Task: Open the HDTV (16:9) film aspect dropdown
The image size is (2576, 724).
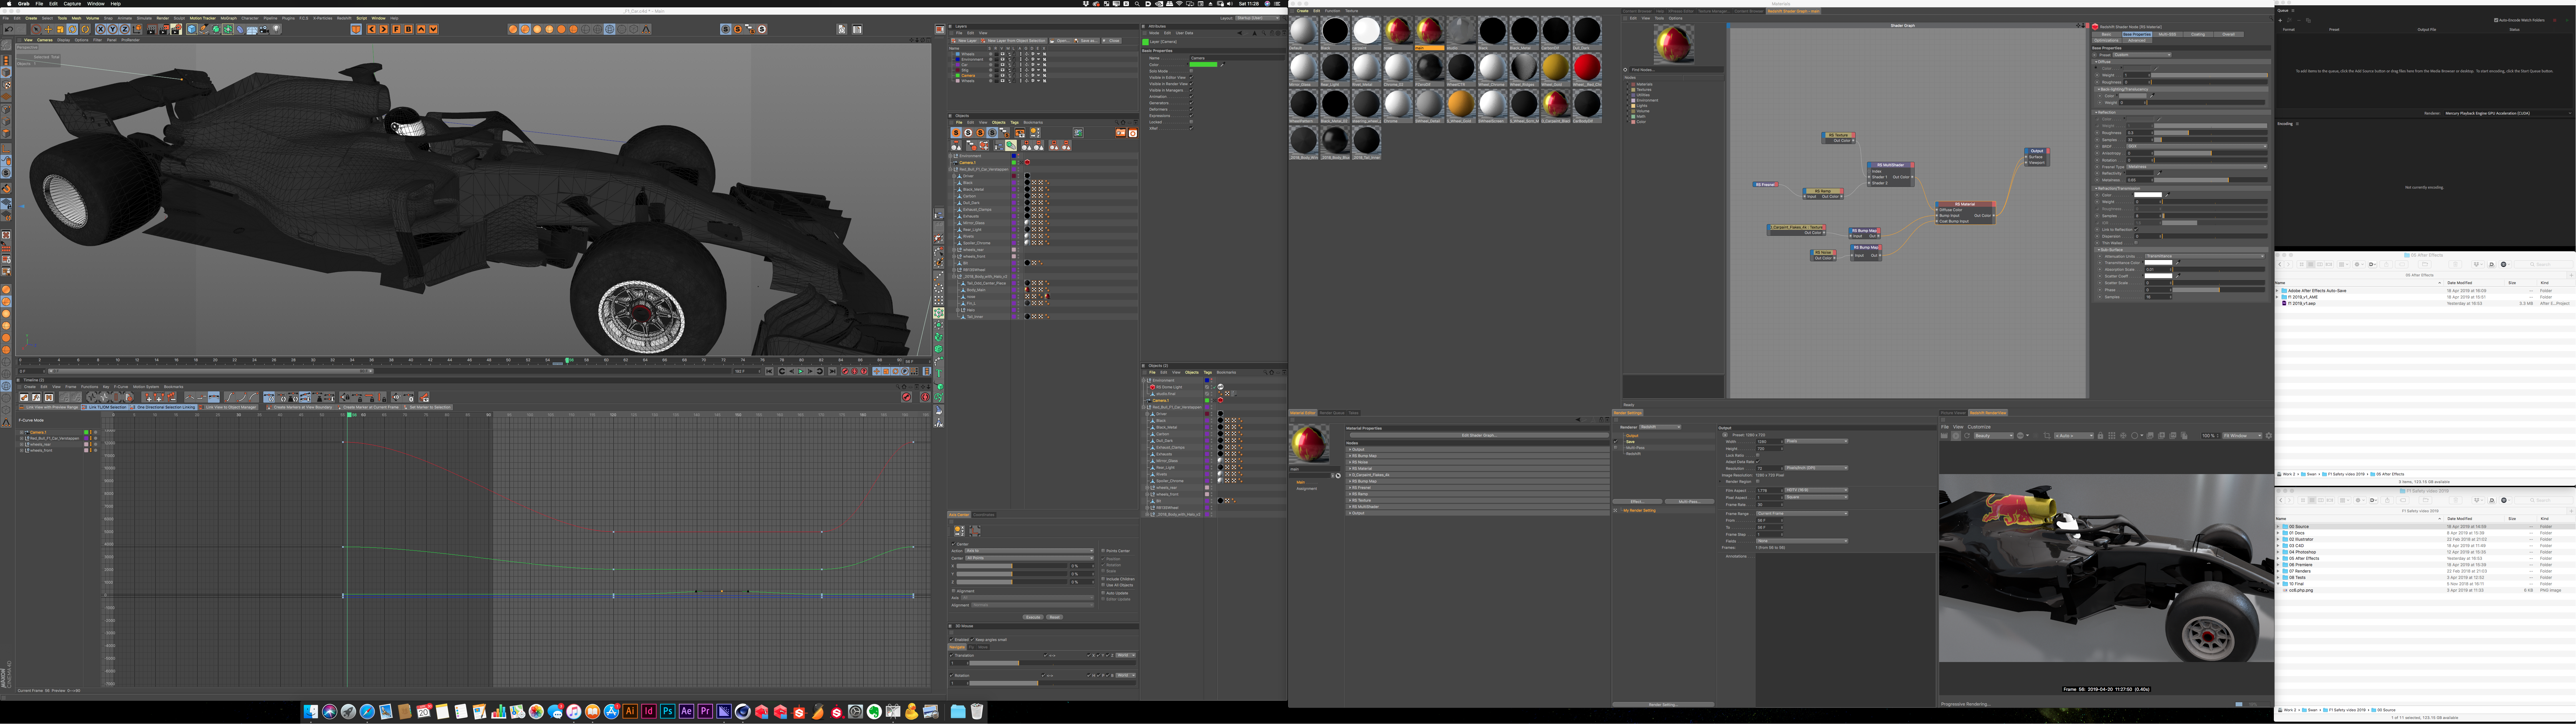Action: (1817, 490)
